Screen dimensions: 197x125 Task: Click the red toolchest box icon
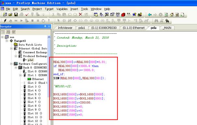pos(123,15)
